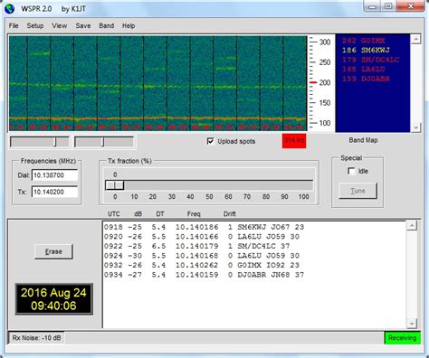This screenshot has height=358, width=429.
Task: Click the date and time clock display
Action: tap(54, 299)
